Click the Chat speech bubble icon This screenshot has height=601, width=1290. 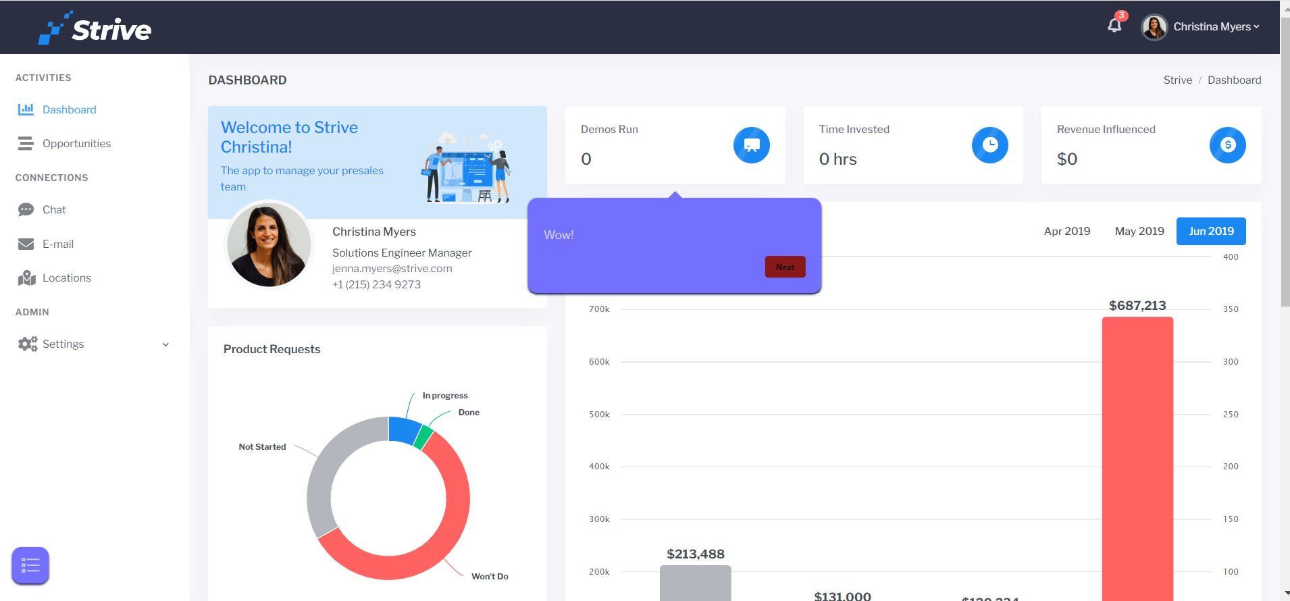click(x=26, y=209)
